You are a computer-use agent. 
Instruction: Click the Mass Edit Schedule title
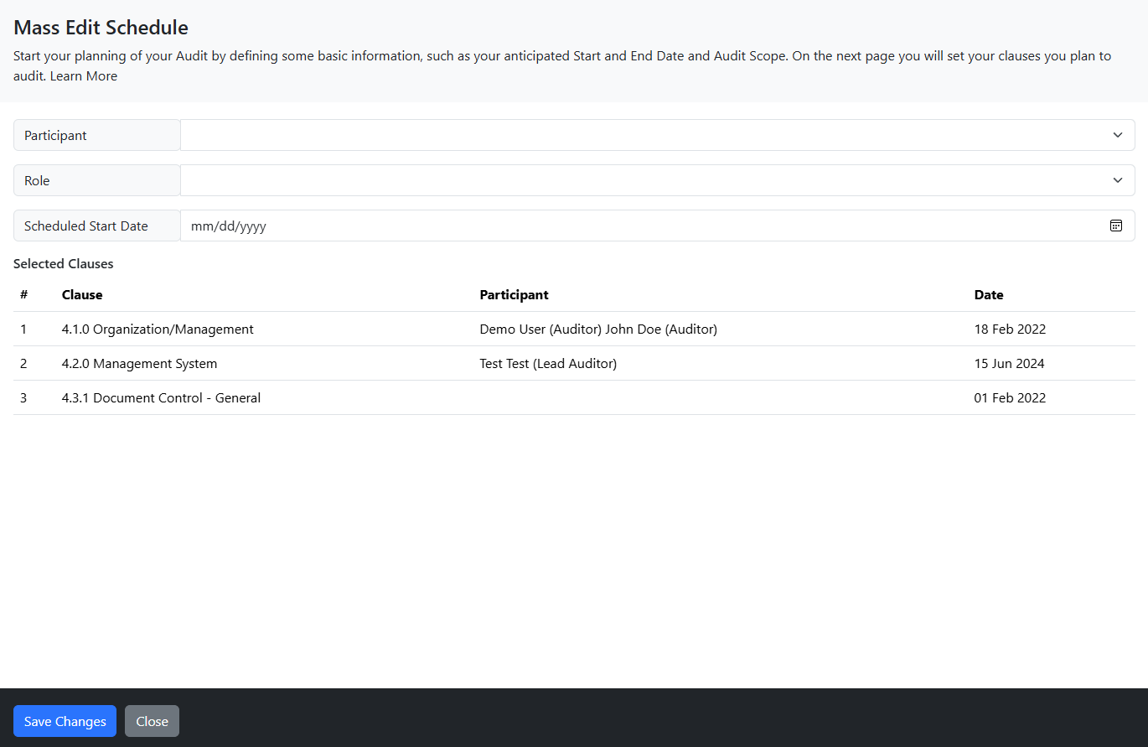click(x=101, y=28)
